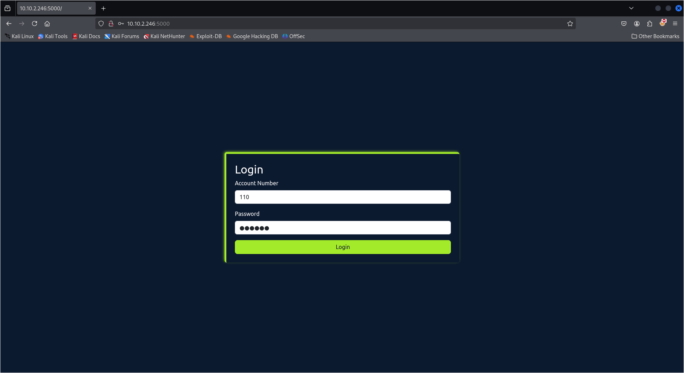This screenshot has height=373, width=684.
Task: Open the OffSec bookmark
Action: click(294, 36)
